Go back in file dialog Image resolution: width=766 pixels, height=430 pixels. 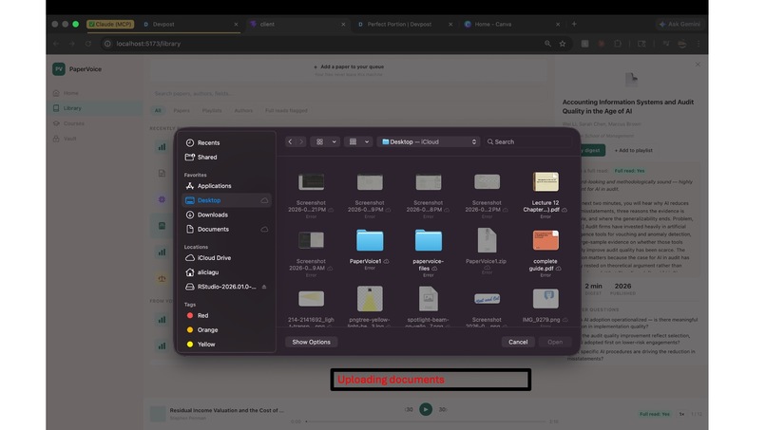click(x=290, y=141)
